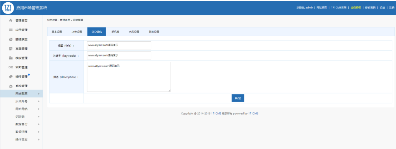Select 网站配置 in the sidebar submenu

pos(21,93)
